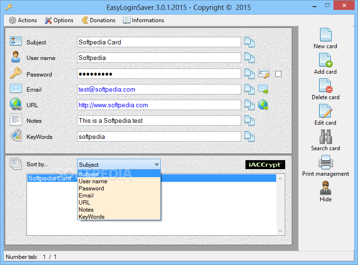Click into the Subject input field
This screenshot has width=358, height=265.
(x=159, y=42)
